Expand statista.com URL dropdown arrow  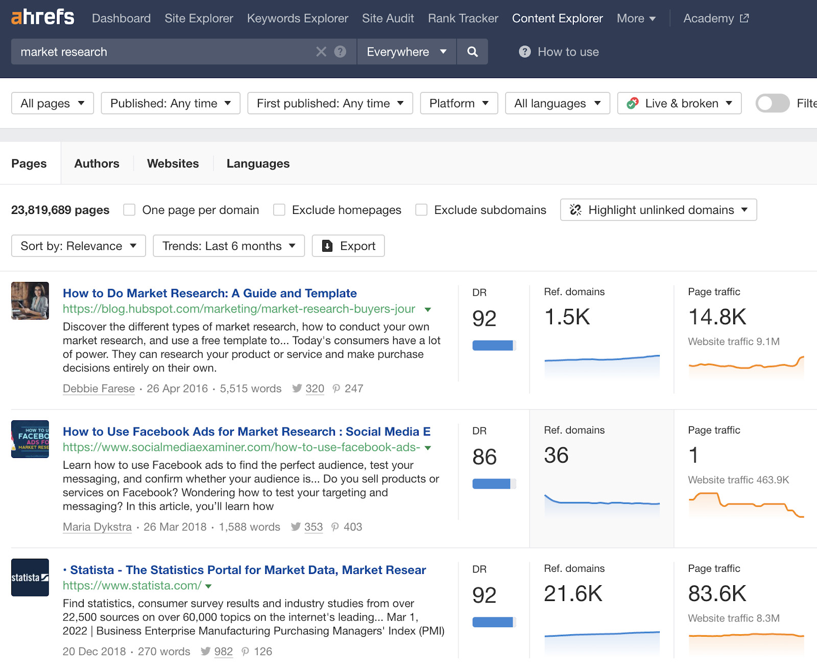(x=208, y=586)
